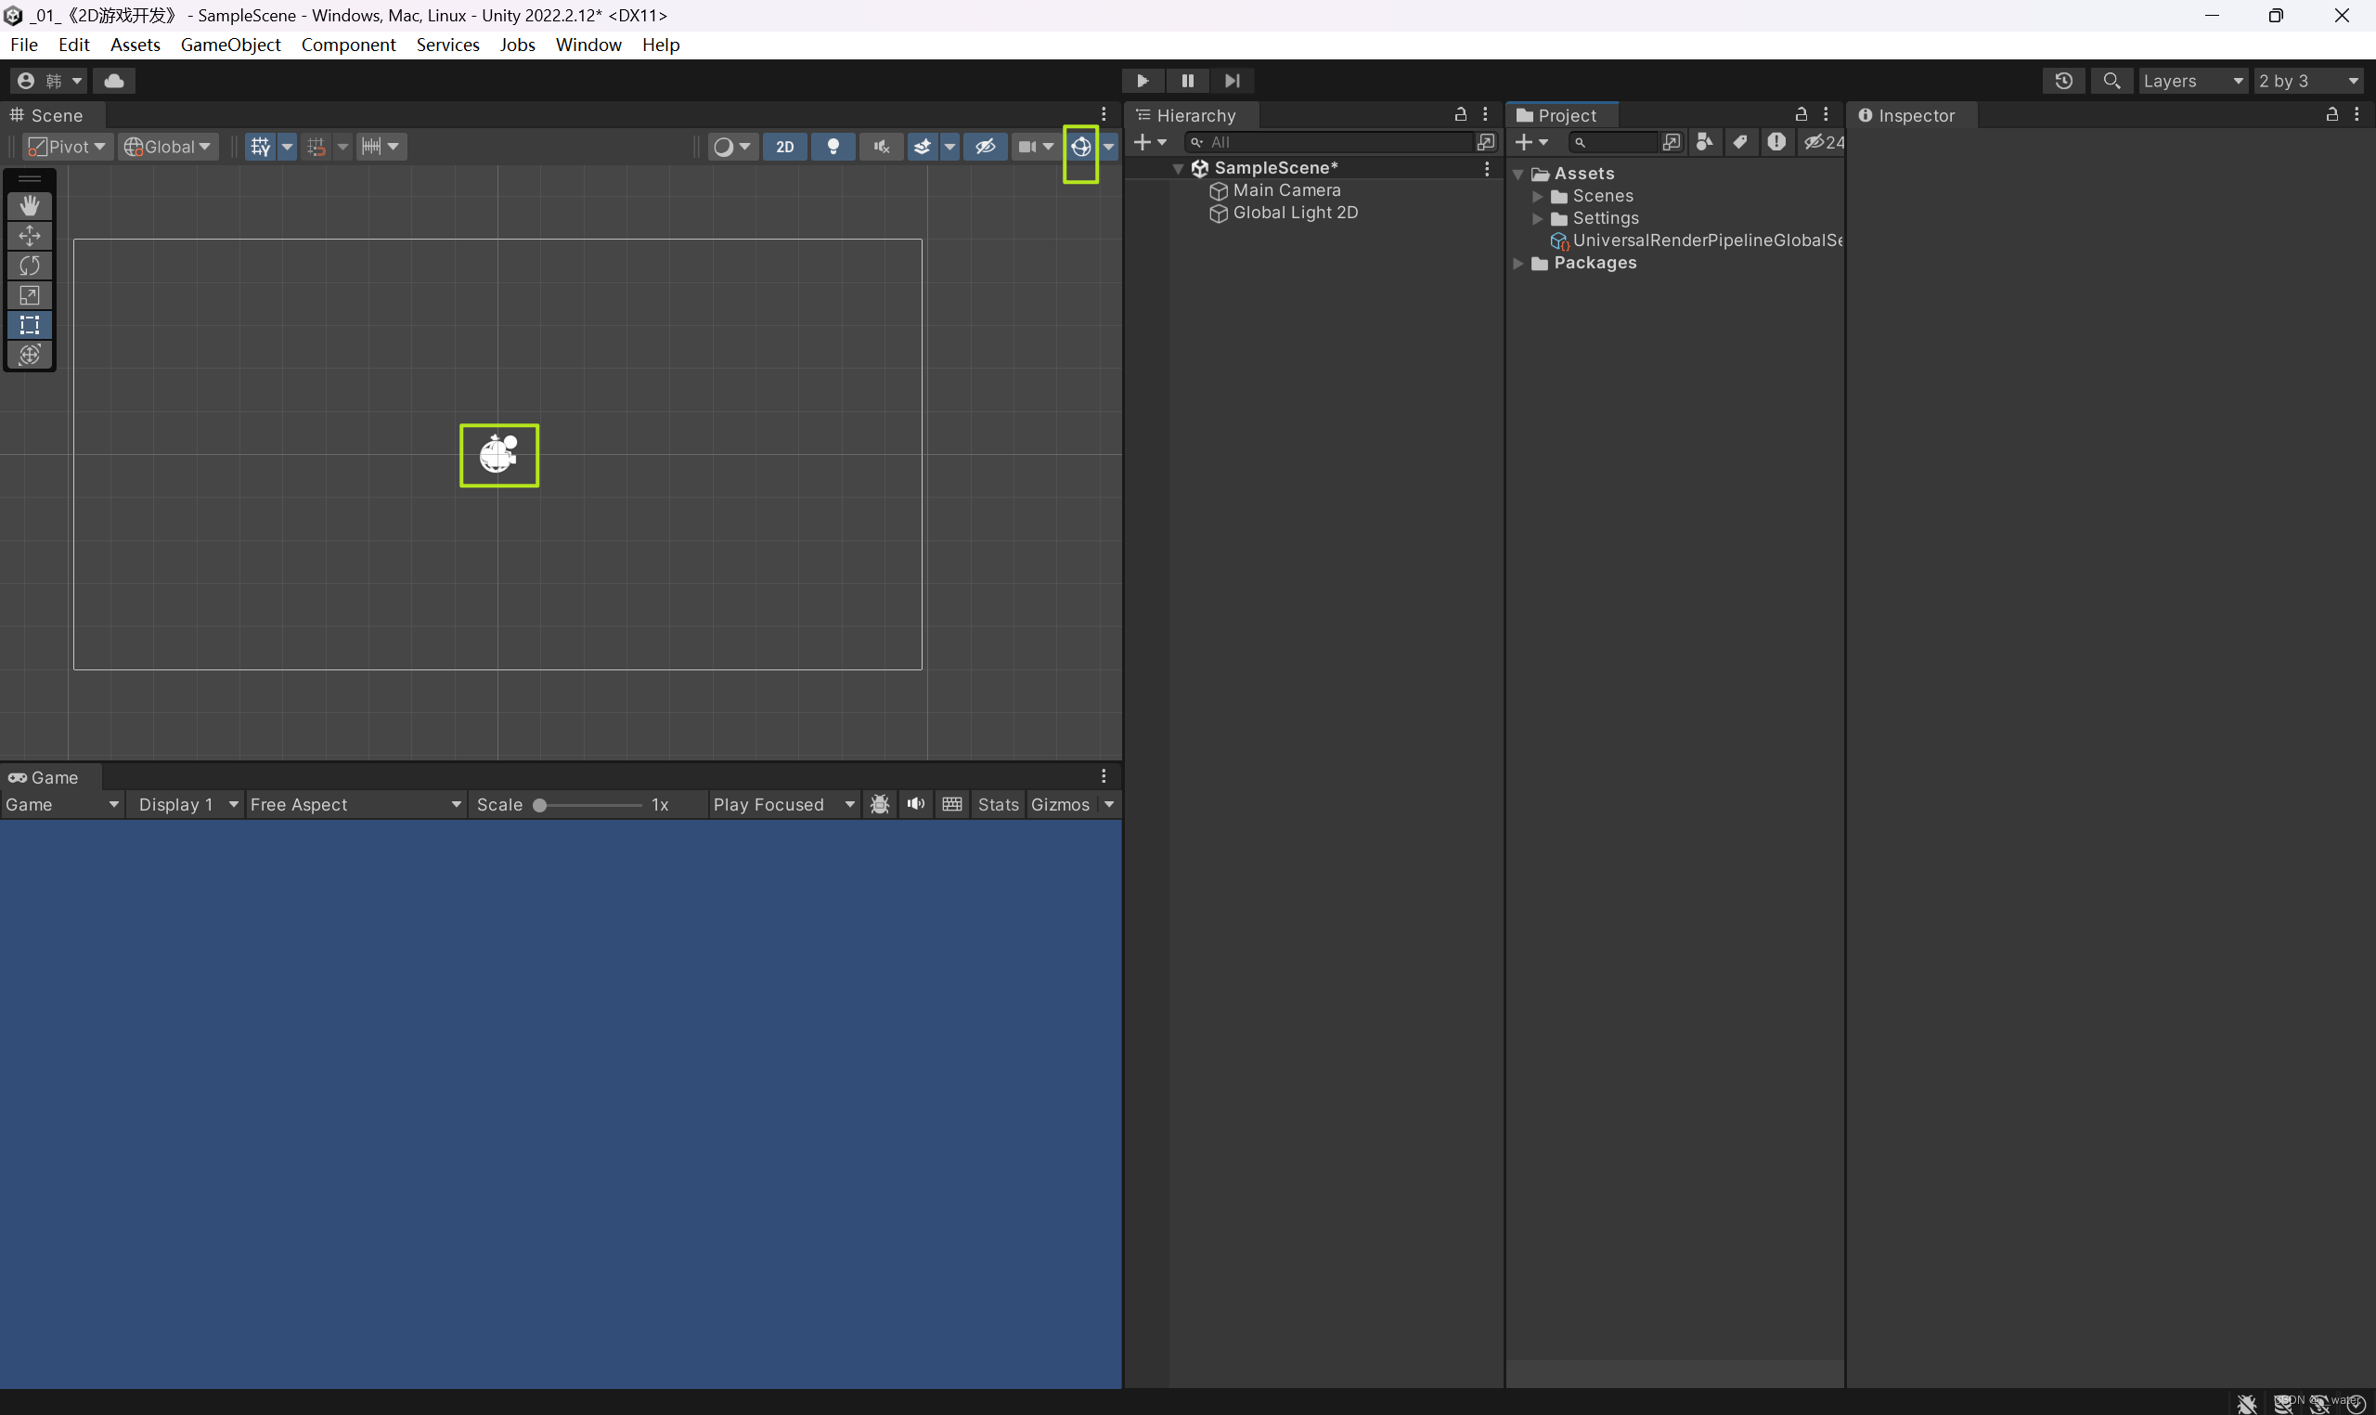Select the Move tool
Image resolution: width=2376 pixels, height=1415 pixels.
coord(30,236)
